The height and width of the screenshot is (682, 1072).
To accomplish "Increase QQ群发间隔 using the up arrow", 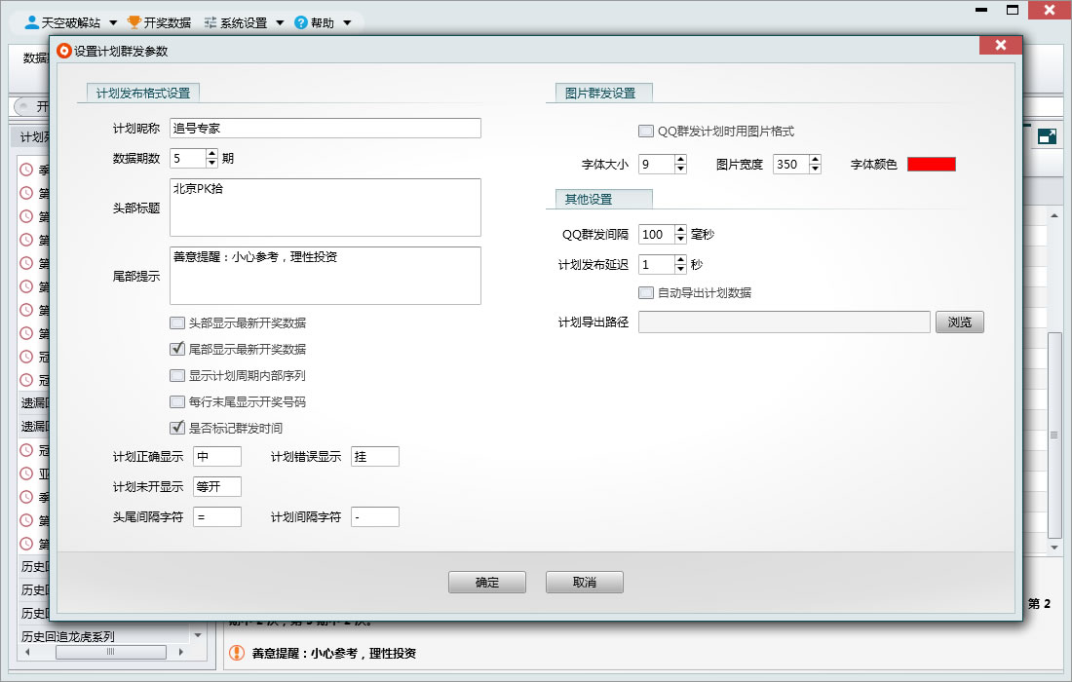I will (x=680, y=230).
